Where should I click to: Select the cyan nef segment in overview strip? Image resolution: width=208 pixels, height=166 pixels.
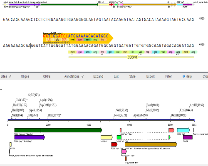[180, 5]
